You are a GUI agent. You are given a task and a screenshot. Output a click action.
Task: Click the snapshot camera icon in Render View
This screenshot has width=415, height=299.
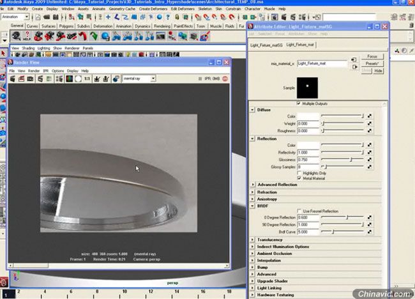(x=30, y=79)
